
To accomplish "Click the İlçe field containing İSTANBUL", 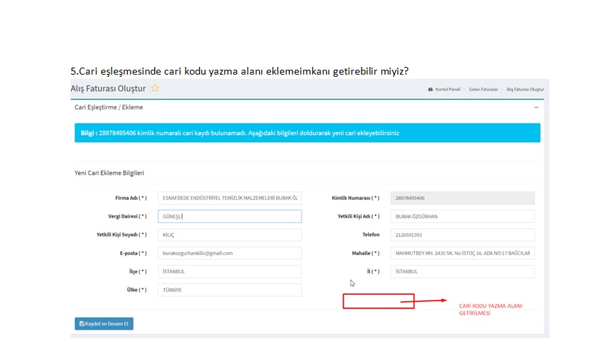I will pos(230,271).
